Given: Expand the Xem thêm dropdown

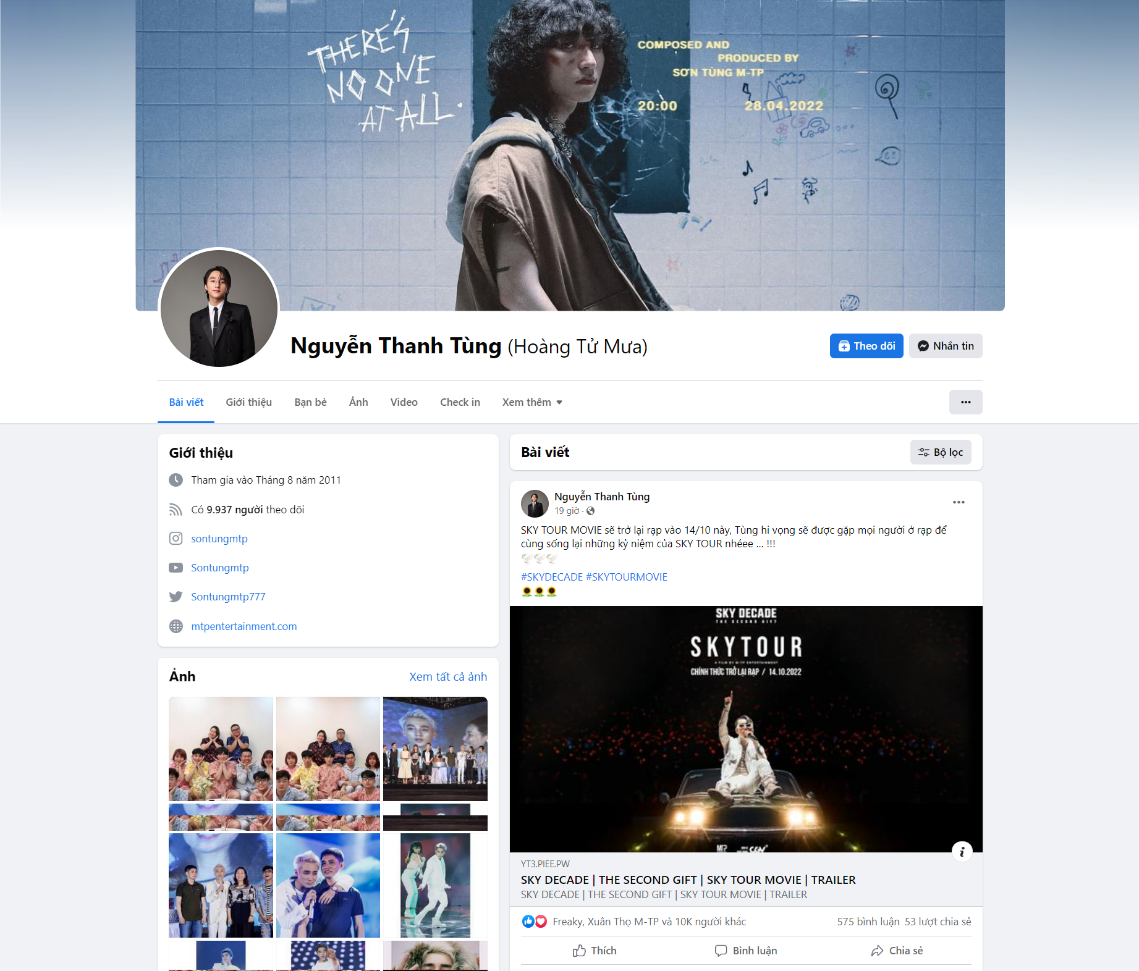Looking at the screenshot, I should pyautogui.click(x=532, y=402).
